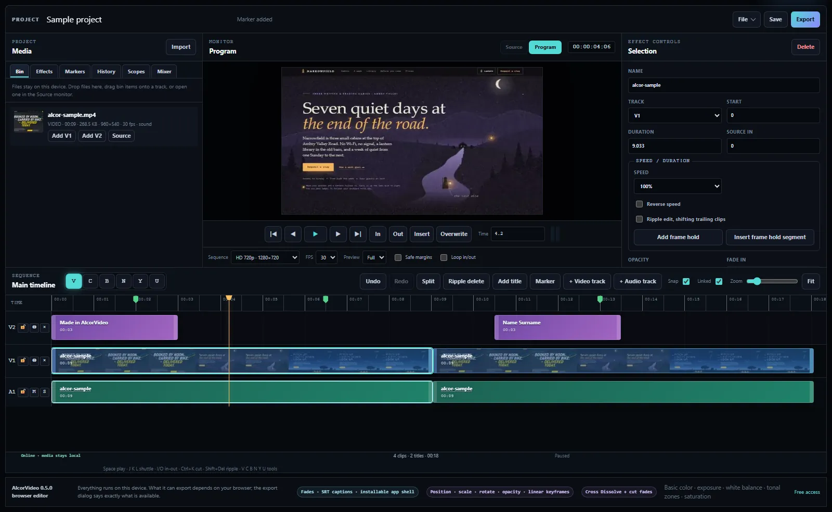
Task: Switch to the History tab
Action: point(106,71)
